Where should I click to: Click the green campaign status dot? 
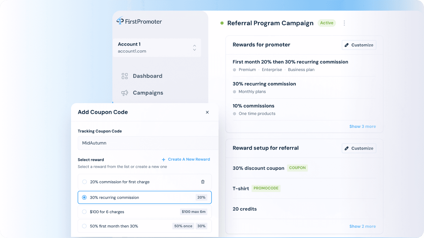point(222,23)
